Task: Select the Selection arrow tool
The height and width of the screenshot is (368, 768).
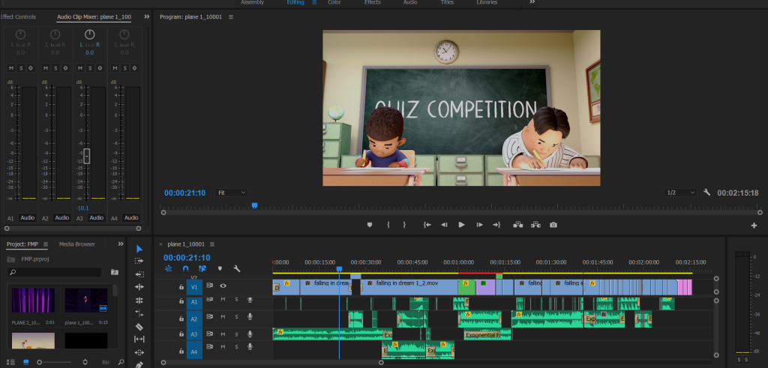Action: [x=139, y=249]
